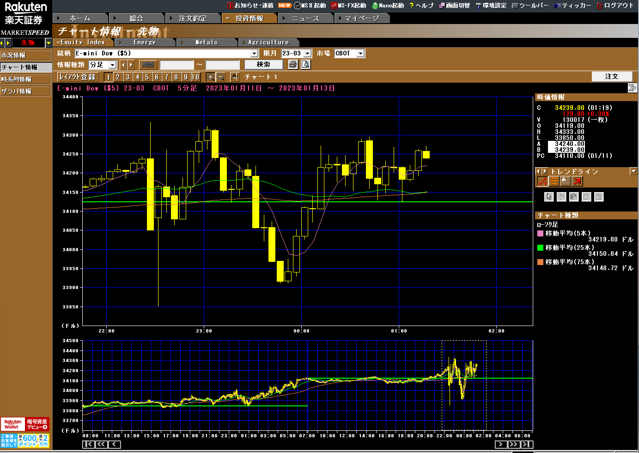Select the red arrow drawing tool
Screen dimensions: 639x453
pyautogui.click(x=578, y=181)
